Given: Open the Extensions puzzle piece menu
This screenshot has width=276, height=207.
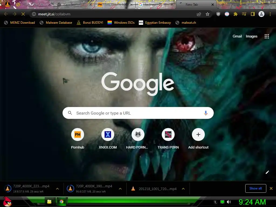Looking at the screenshot, I should pyautogui.click(x=236, y=14).
